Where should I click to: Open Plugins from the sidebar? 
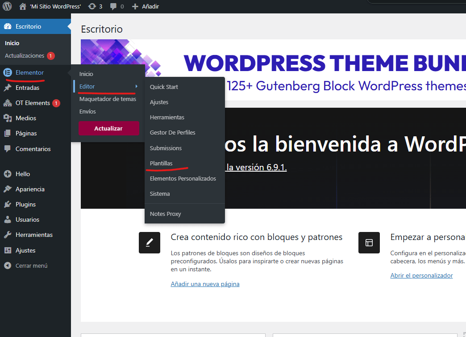pos(25,204)
